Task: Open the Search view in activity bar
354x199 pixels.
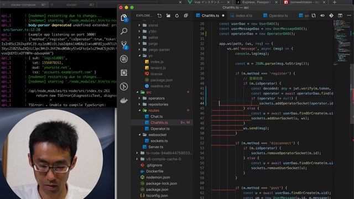Action: point(124,31)
